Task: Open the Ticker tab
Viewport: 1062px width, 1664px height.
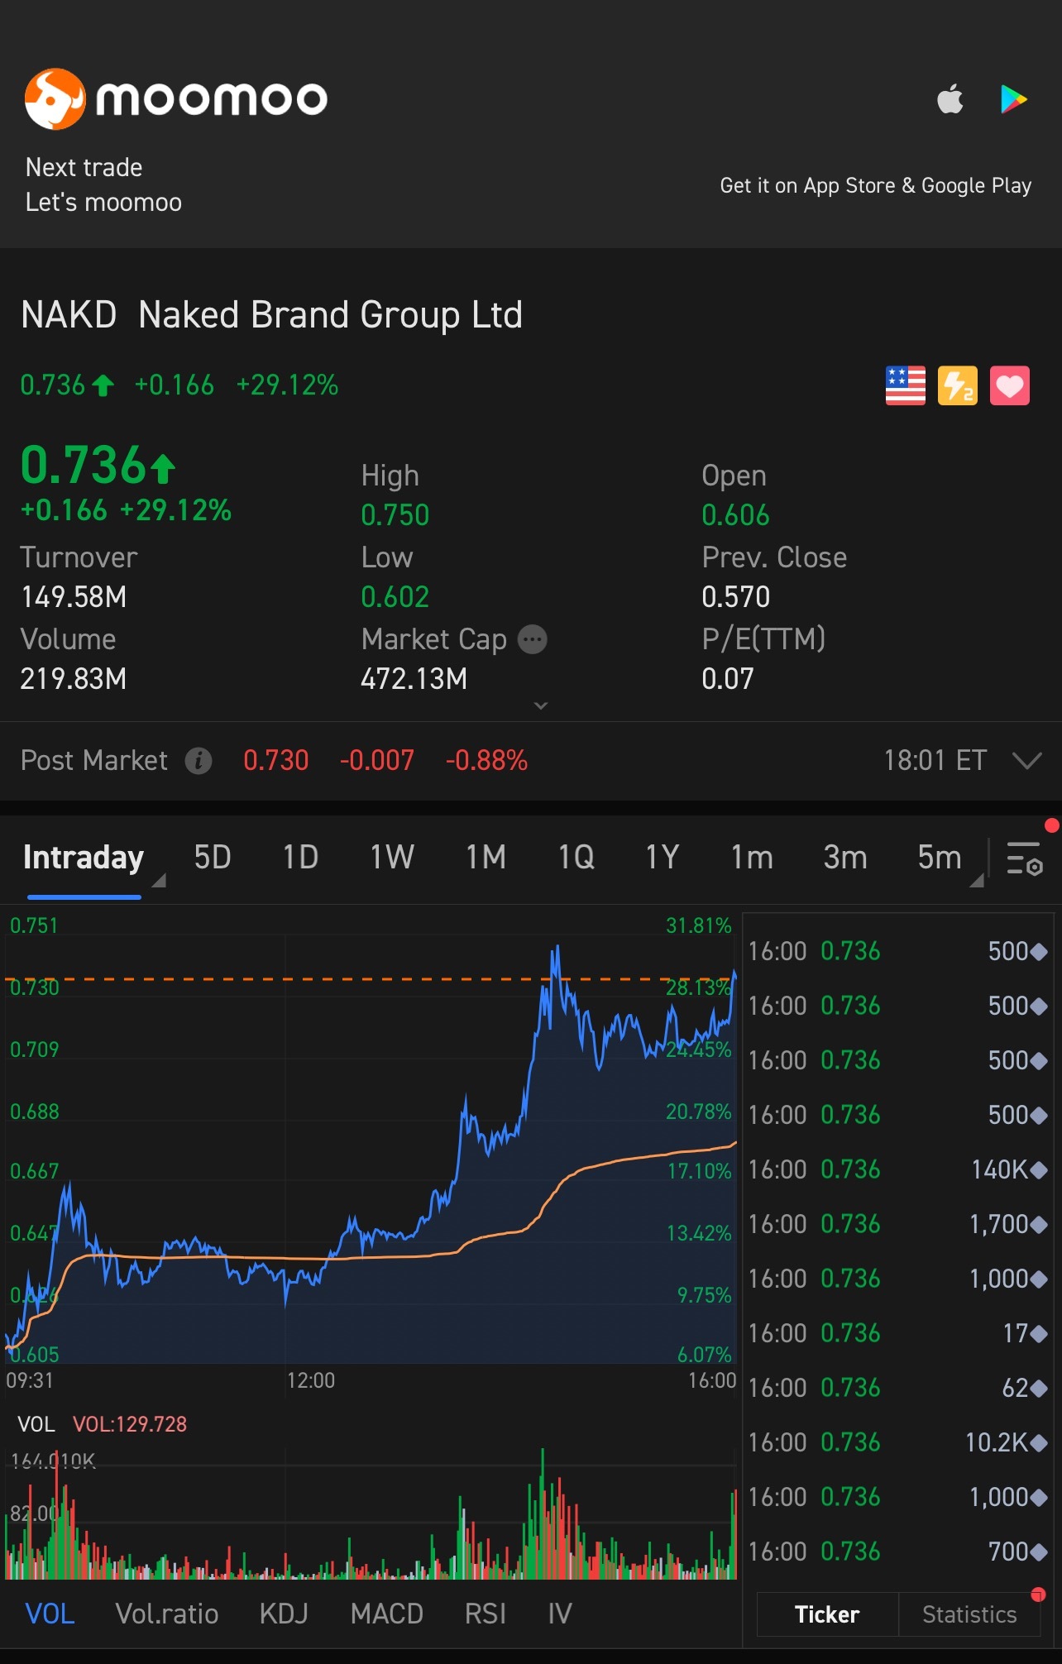Action: point(827,1614)
